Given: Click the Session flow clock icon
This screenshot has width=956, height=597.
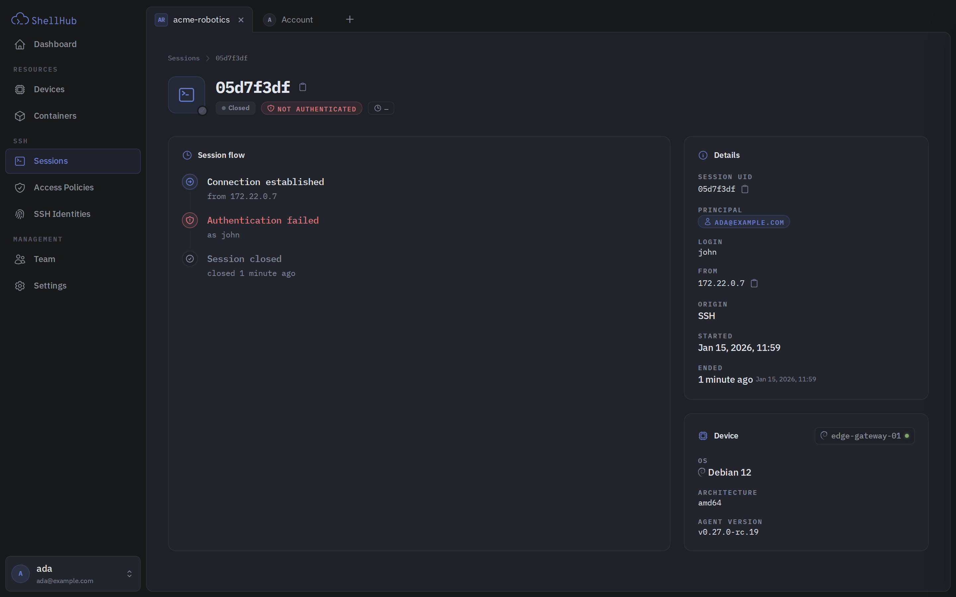Looking at the screenshot, I should [x=187, y=155].
